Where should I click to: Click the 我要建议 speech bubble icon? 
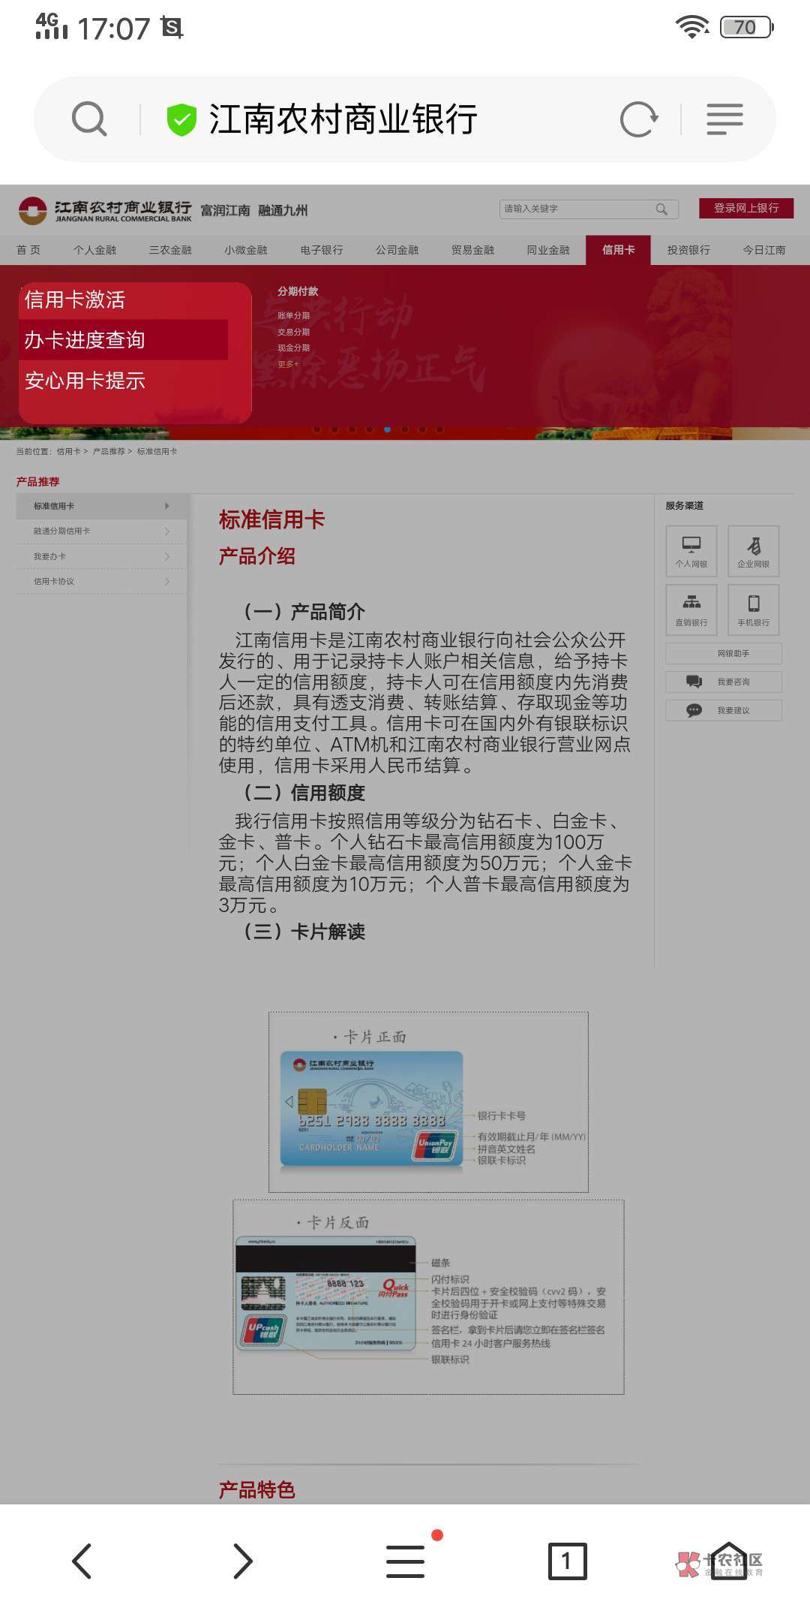tap(694, 710)
